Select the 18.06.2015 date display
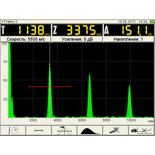Viewport: 155px width, 155px height. pos(127,22)
